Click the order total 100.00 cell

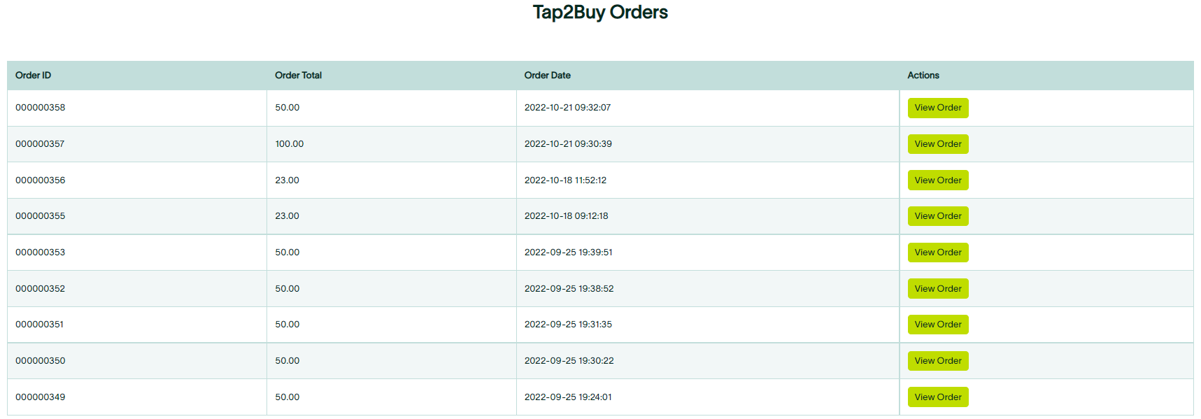(288, 143)
